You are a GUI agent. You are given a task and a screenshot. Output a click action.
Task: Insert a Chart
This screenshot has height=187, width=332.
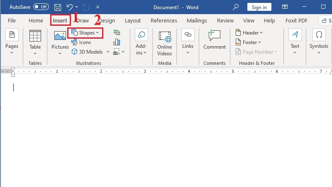[117, 42]
